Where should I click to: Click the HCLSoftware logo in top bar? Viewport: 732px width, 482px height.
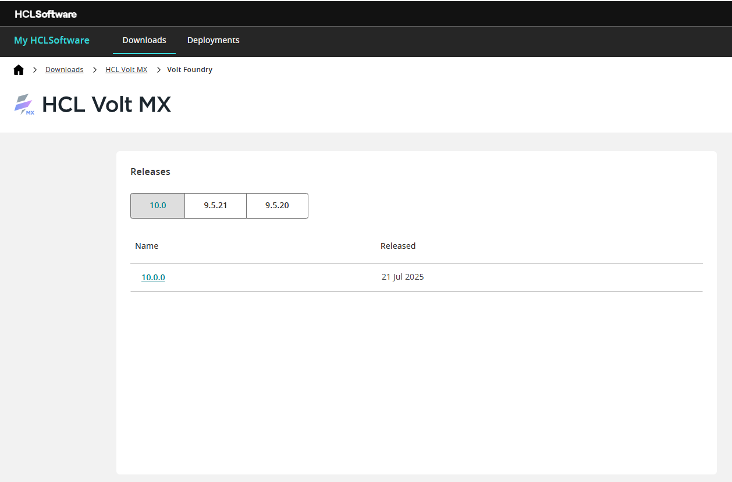(x=46, y=14)
